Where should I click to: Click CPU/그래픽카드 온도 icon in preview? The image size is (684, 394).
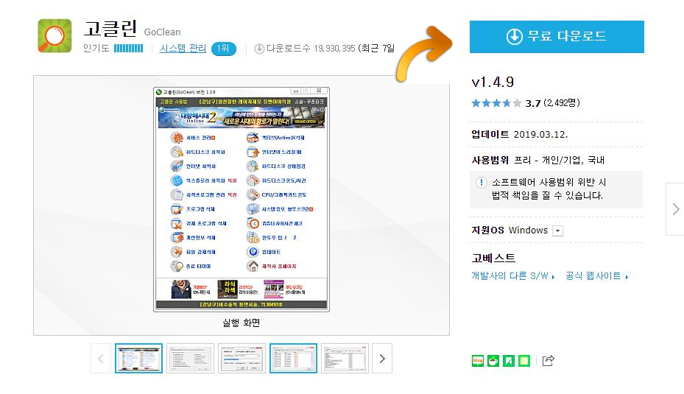253,194
